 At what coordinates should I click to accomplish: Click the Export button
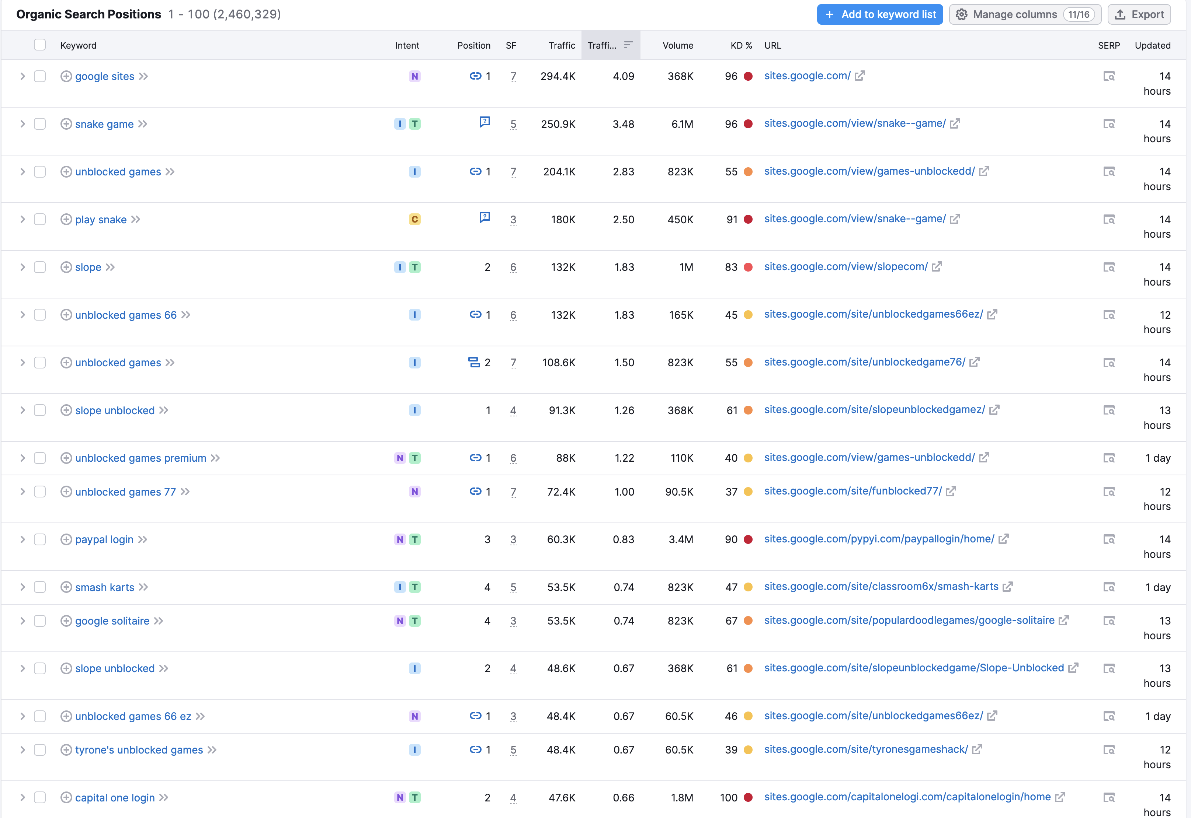1139,14
